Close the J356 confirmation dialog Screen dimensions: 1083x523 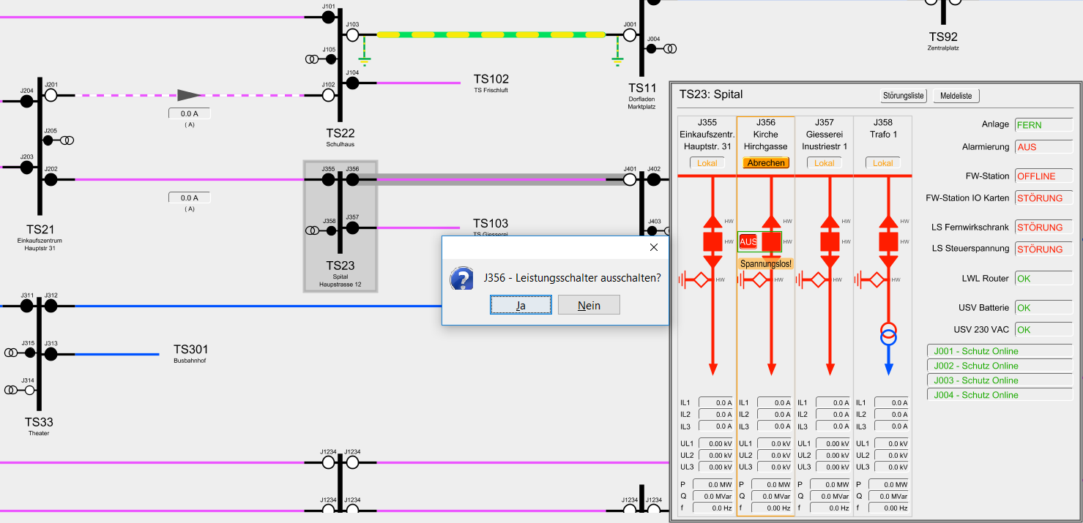[654, 247]
